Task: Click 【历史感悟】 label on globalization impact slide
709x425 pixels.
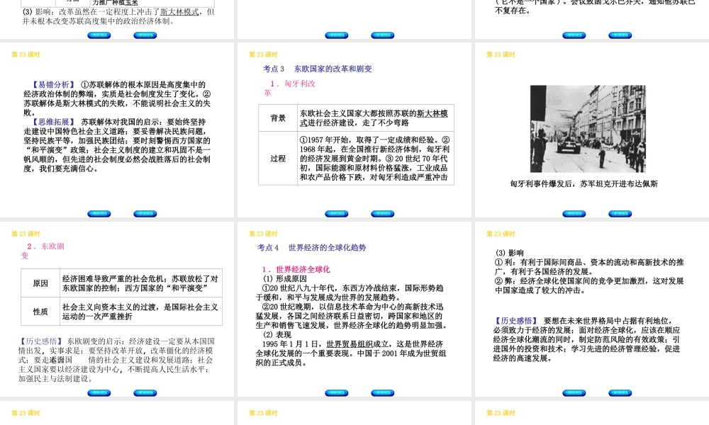Action: 516,321
